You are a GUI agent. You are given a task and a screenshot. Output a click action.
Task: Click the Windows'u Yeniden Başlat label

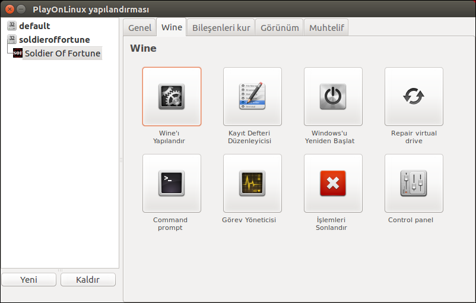[x=329, y=137]
